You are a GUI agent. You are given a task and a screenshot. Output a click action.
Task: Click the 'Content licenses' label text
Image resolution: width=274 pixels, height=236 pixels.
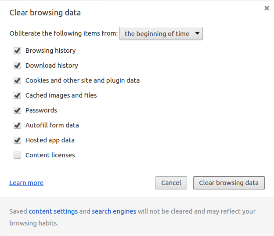(50, 155)
